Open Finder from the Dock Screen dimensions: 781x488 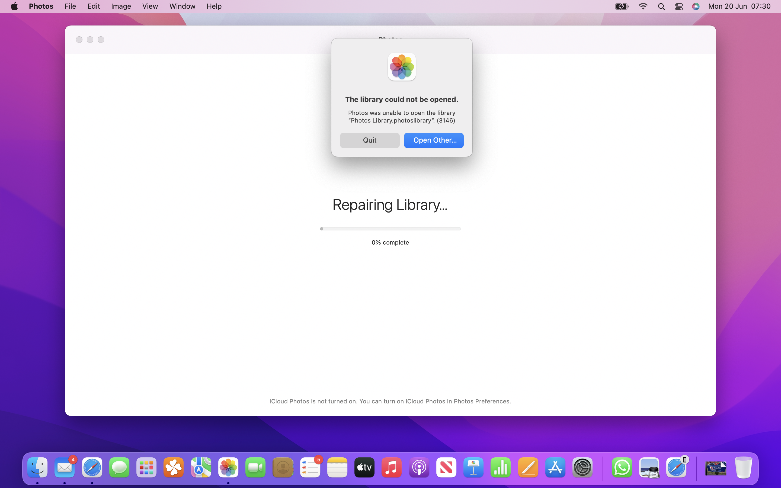tap(37, 467)
